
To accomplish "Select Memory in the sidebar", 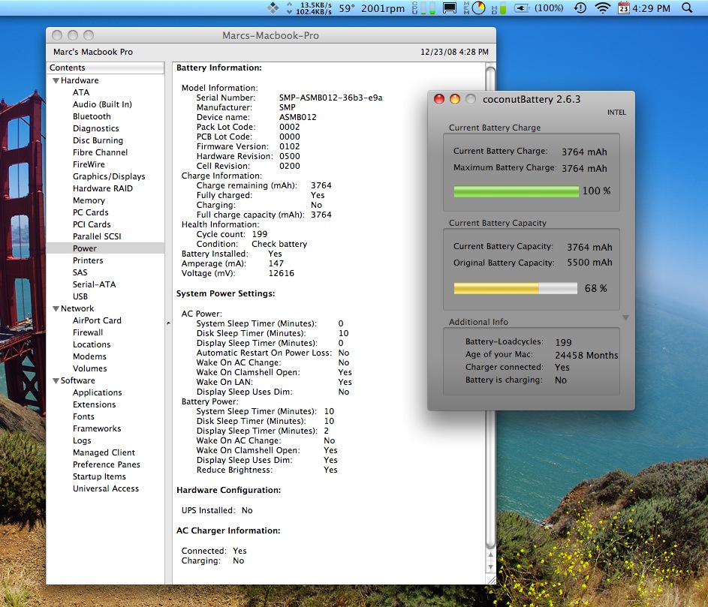I will [x=89, y=200].
